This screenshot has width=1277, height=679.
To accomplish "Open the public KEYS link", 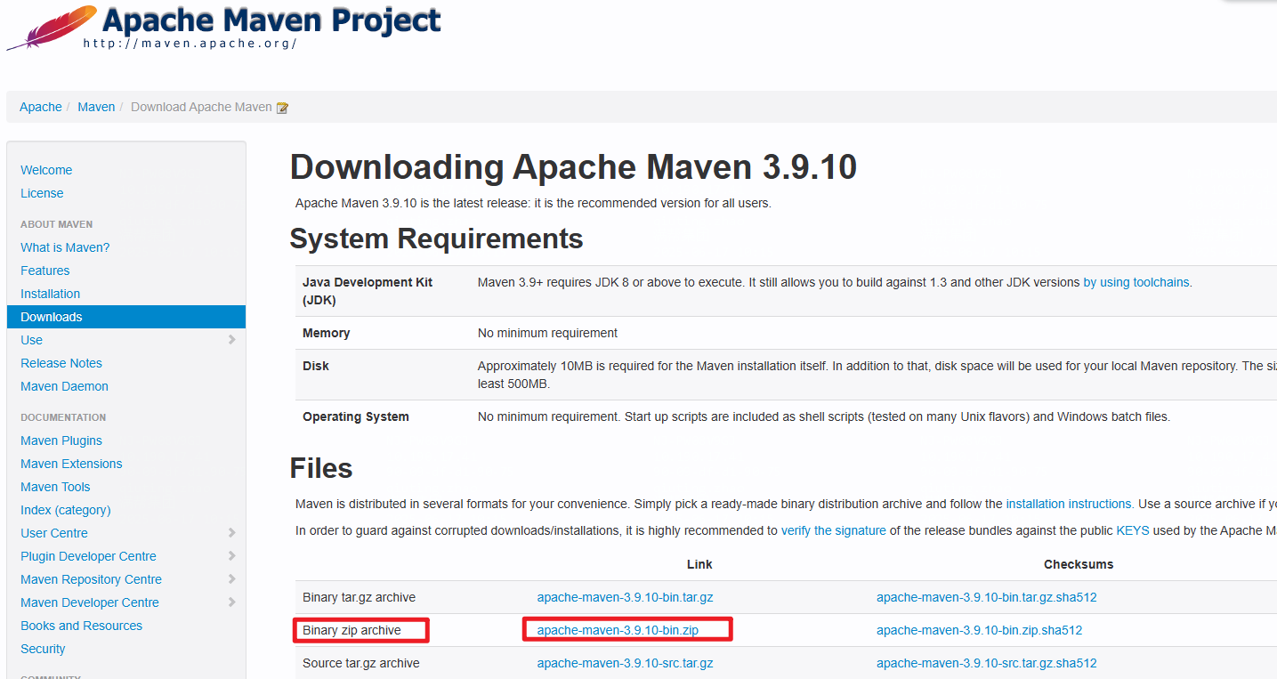I will pyautogui.click(x=1133, y=530).
